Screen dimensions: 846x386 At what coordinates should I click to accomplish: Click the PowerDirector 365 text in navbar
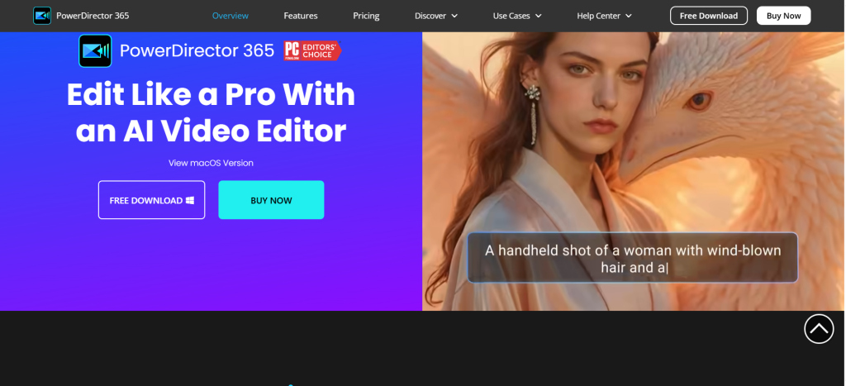click(93, 16)
